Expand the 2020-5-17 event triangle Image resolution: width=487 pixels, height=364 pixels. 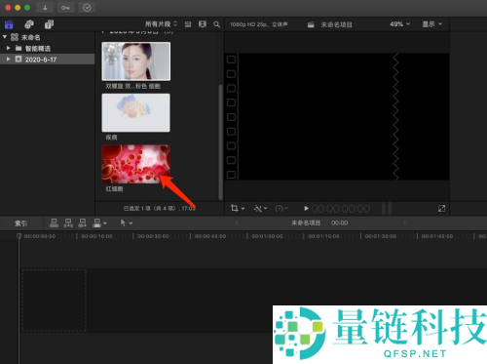[9, 59]
